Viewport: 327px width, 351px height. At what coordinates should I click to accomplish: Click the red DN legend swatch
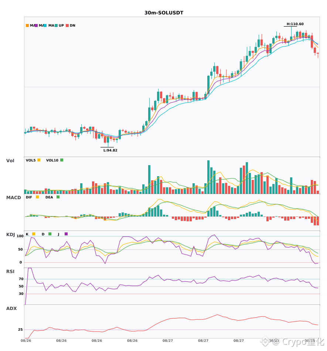(x=67, y=25)
